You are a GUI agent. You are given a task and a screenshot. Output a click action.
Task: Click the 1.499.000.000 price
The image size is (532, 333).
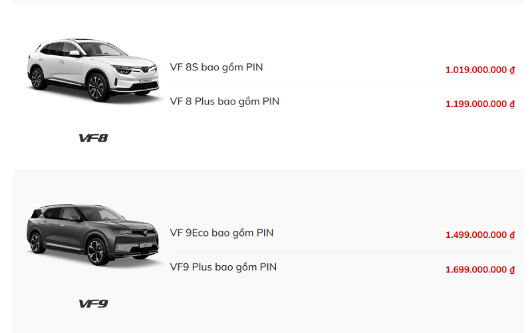point(475,235)
